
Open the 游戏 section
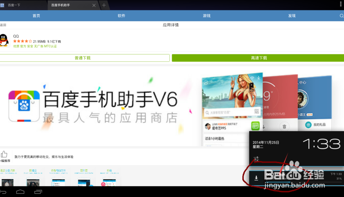[207, 16]
